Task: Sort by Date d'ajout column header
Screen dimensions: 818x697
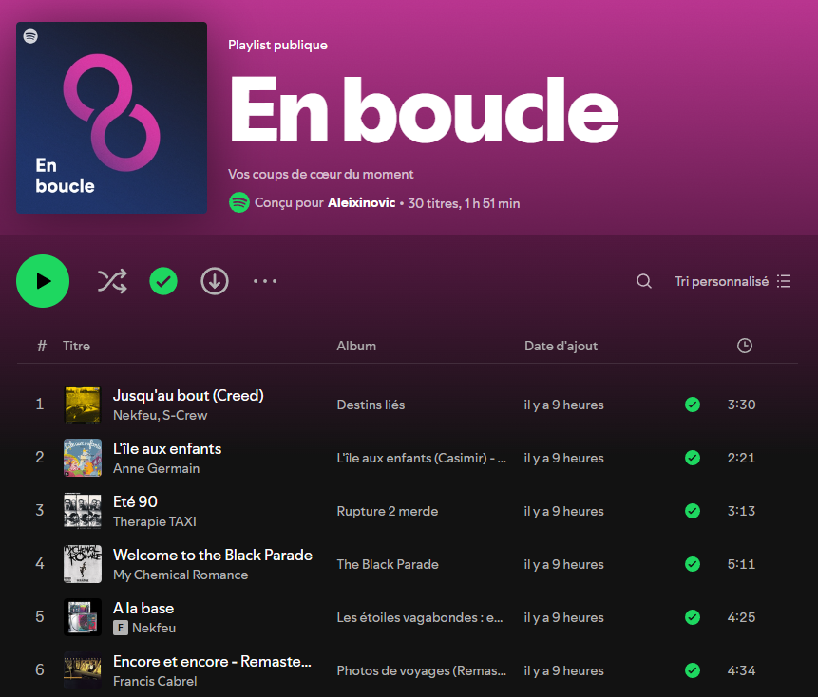Action: 561,347
